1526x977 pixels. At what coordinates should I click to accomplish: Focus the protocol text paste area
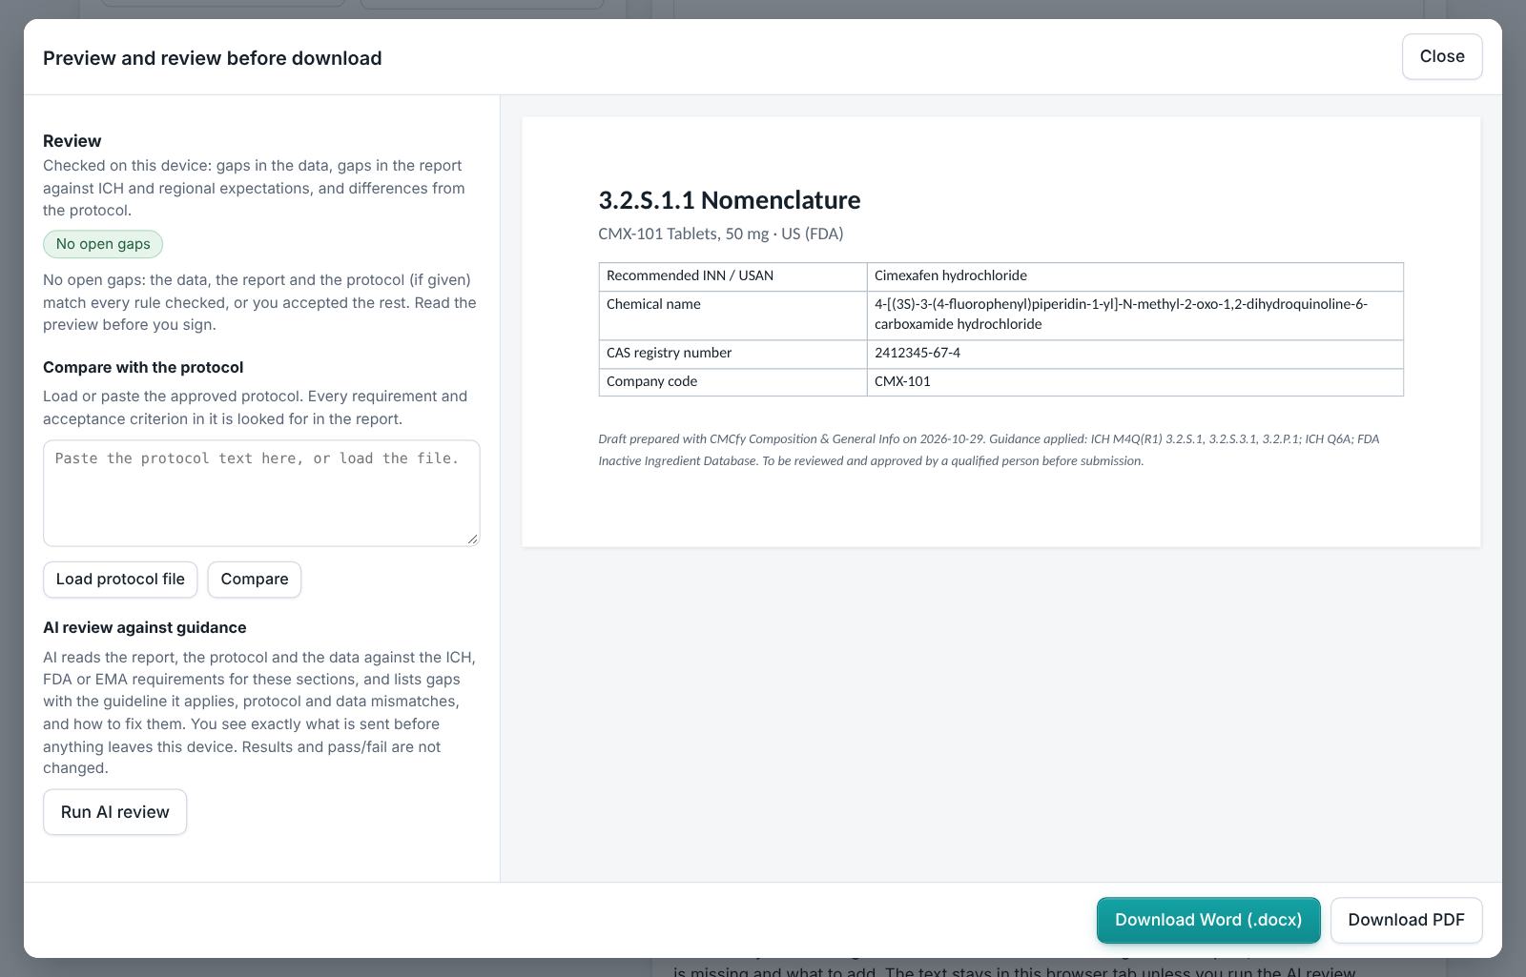coord(261,493)
